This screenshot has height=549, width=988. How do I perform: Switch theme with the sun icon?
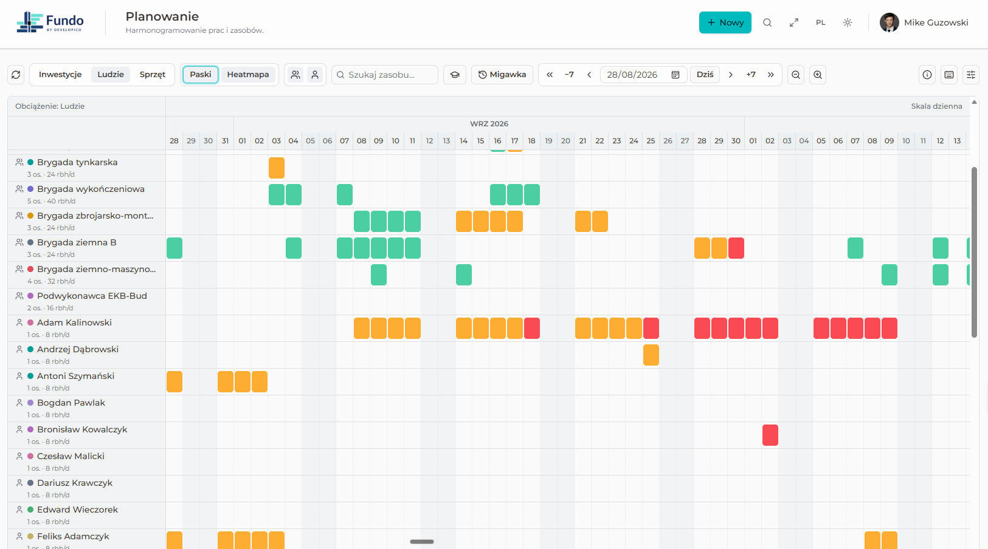click(x=848, y=22)
